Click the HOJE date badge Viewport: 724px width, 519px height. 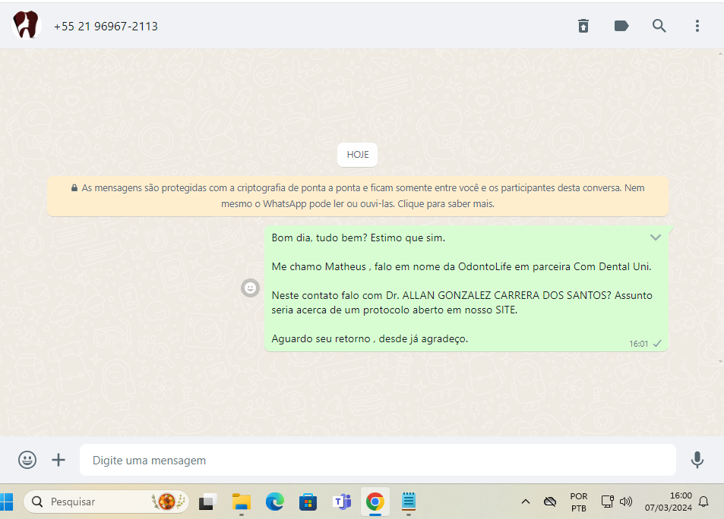[357, 155]
